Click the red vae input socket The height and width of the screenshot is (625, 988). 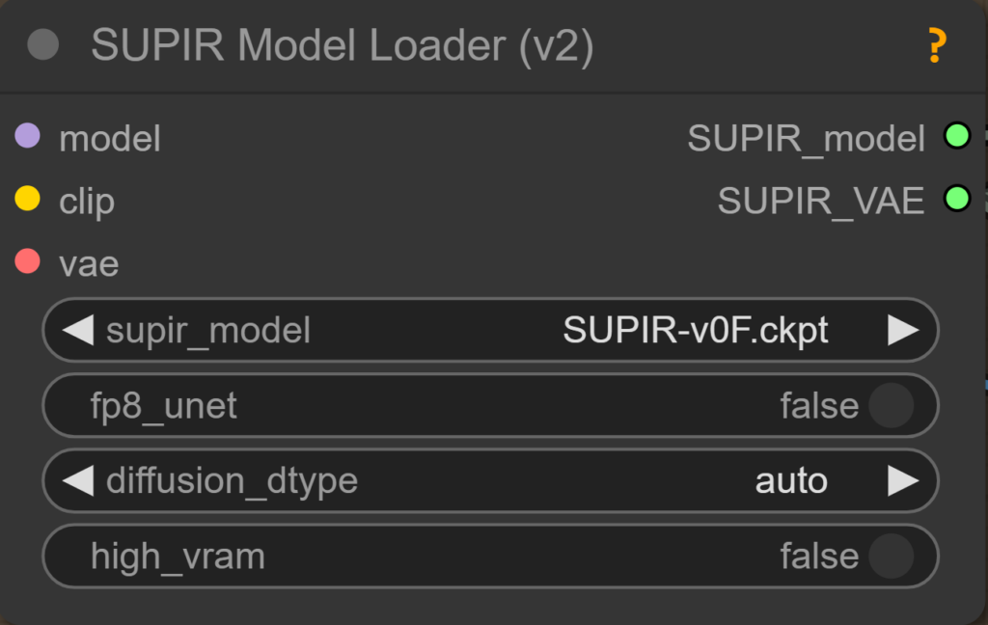tap(28, 261)
